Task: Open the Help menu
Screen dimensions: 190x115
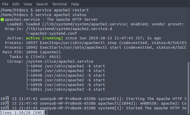Action: (x=75, y=4)
